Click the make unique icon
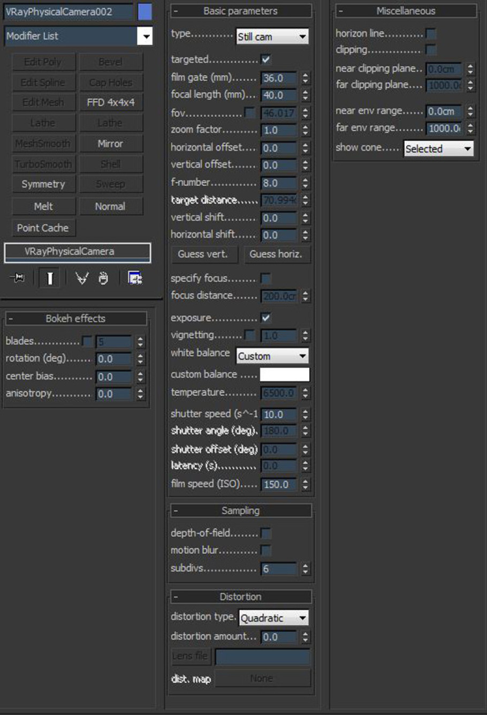This screenshot has width=487, height=715. pyautogui.click(x=82, y=278)
